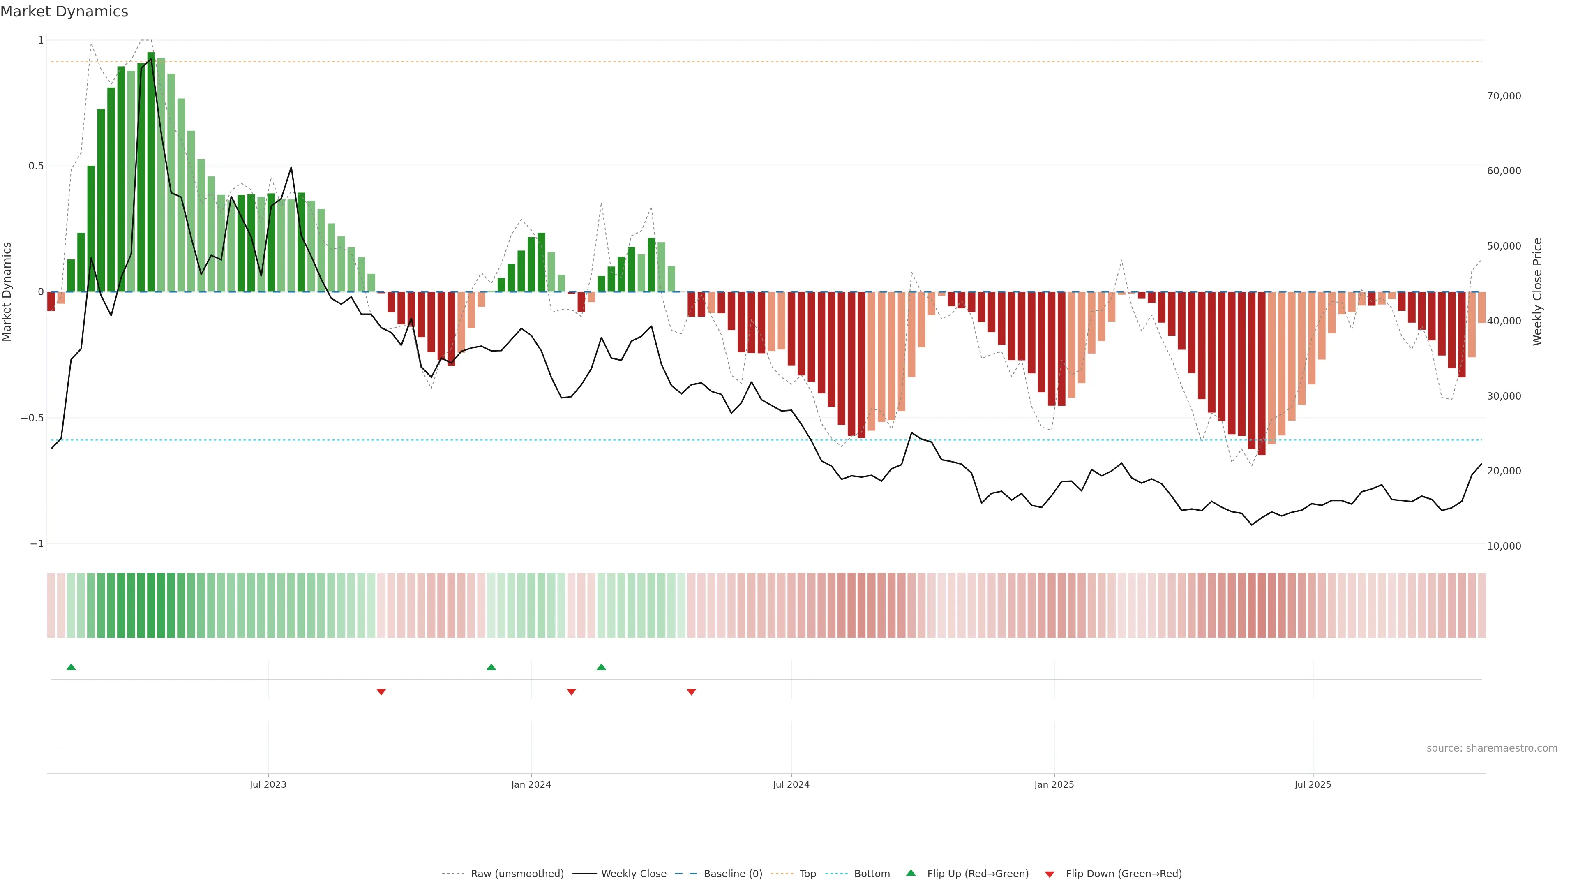Click the red flip-down triangle just after Jan 2024
Viewport: 1578px width, 888px height.
click(x=572, y=692)
